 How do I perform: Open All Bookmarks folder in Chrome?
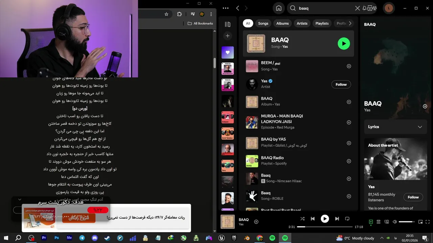pos(200,23)
